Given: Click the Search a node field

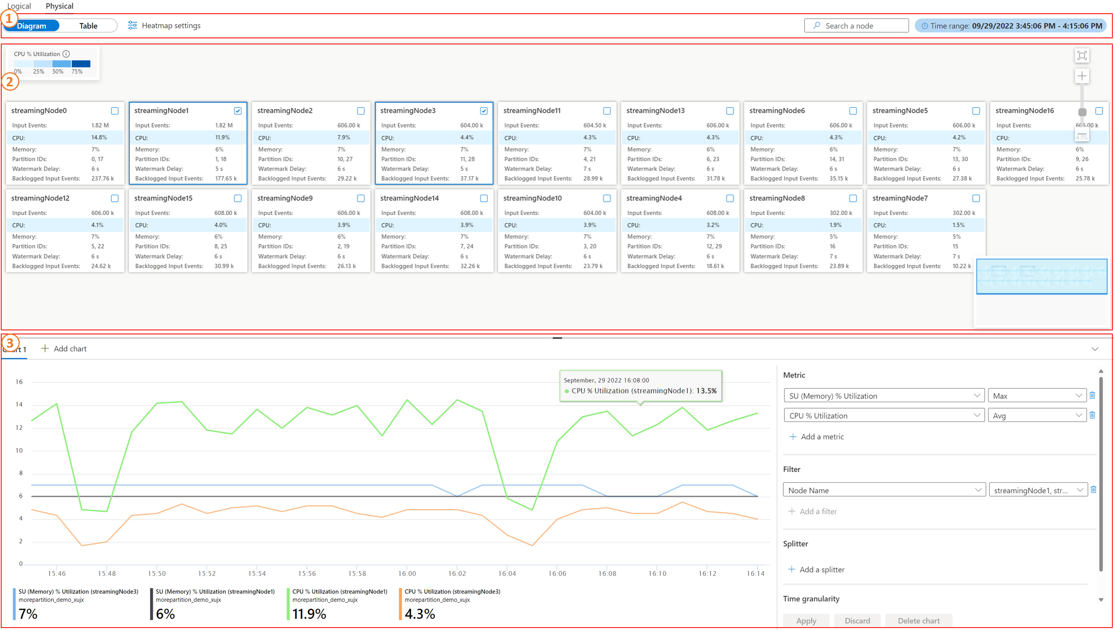Looking at the screenshot, I should coord(856,26).
